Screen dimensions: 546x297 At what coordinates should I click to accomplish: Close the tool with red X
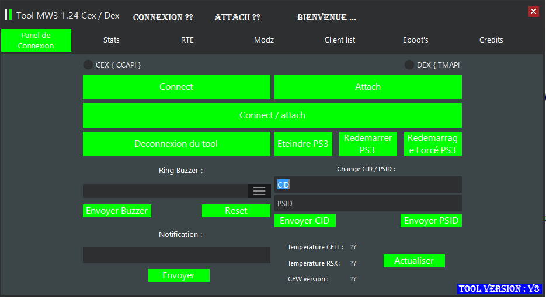pyautogui.click(x=533, y=12)
